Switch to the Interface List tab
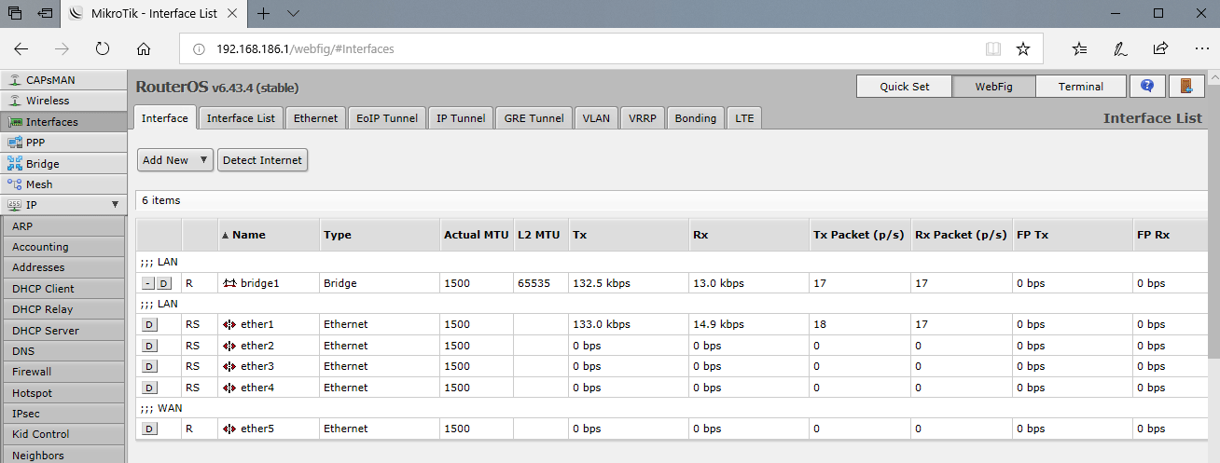 (241, 118)
